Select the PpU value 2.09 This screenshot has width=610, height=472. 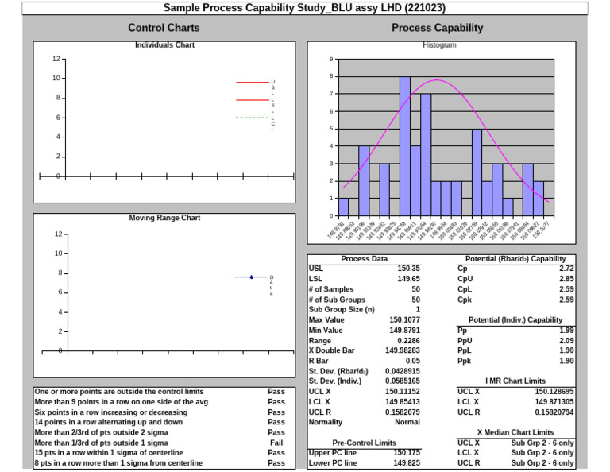click(566, 341)
